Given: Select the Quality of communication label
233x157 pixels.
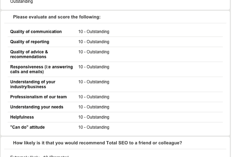Looking at the screenshot, I should point(36,32).
